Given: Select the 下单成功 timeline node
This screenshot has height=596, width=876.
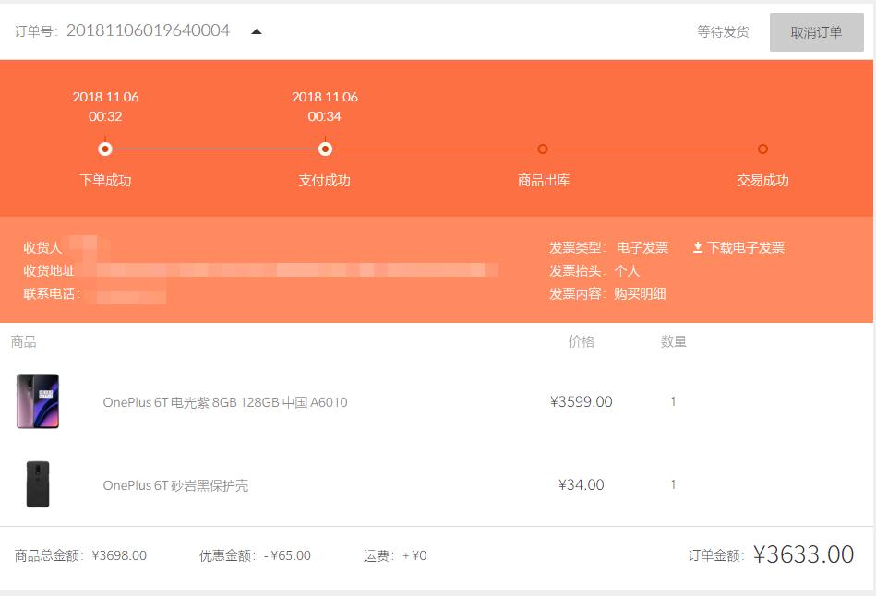Looking at the screenshot, I should click(x=105, y=149).
